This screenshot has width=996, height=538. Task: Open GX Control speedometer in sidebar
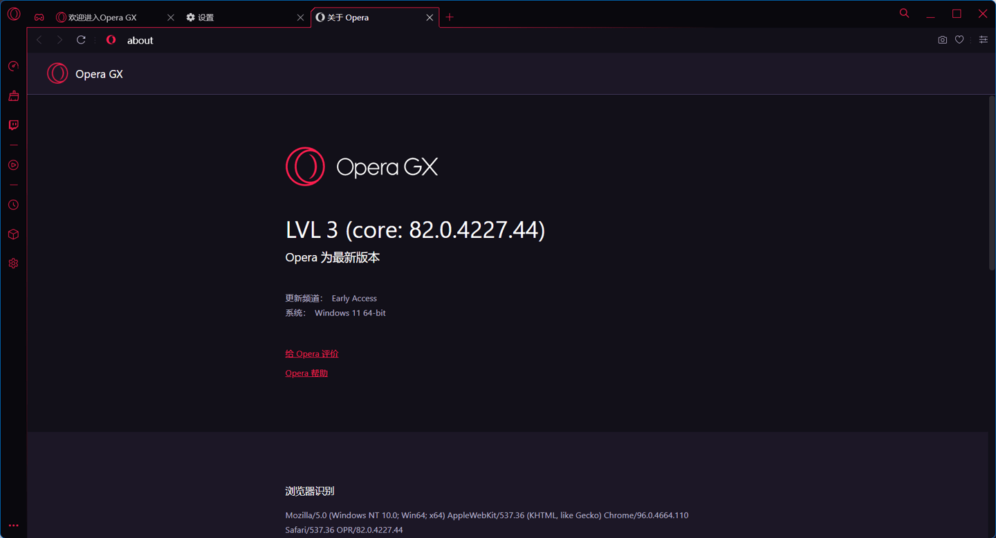[13, 66]
